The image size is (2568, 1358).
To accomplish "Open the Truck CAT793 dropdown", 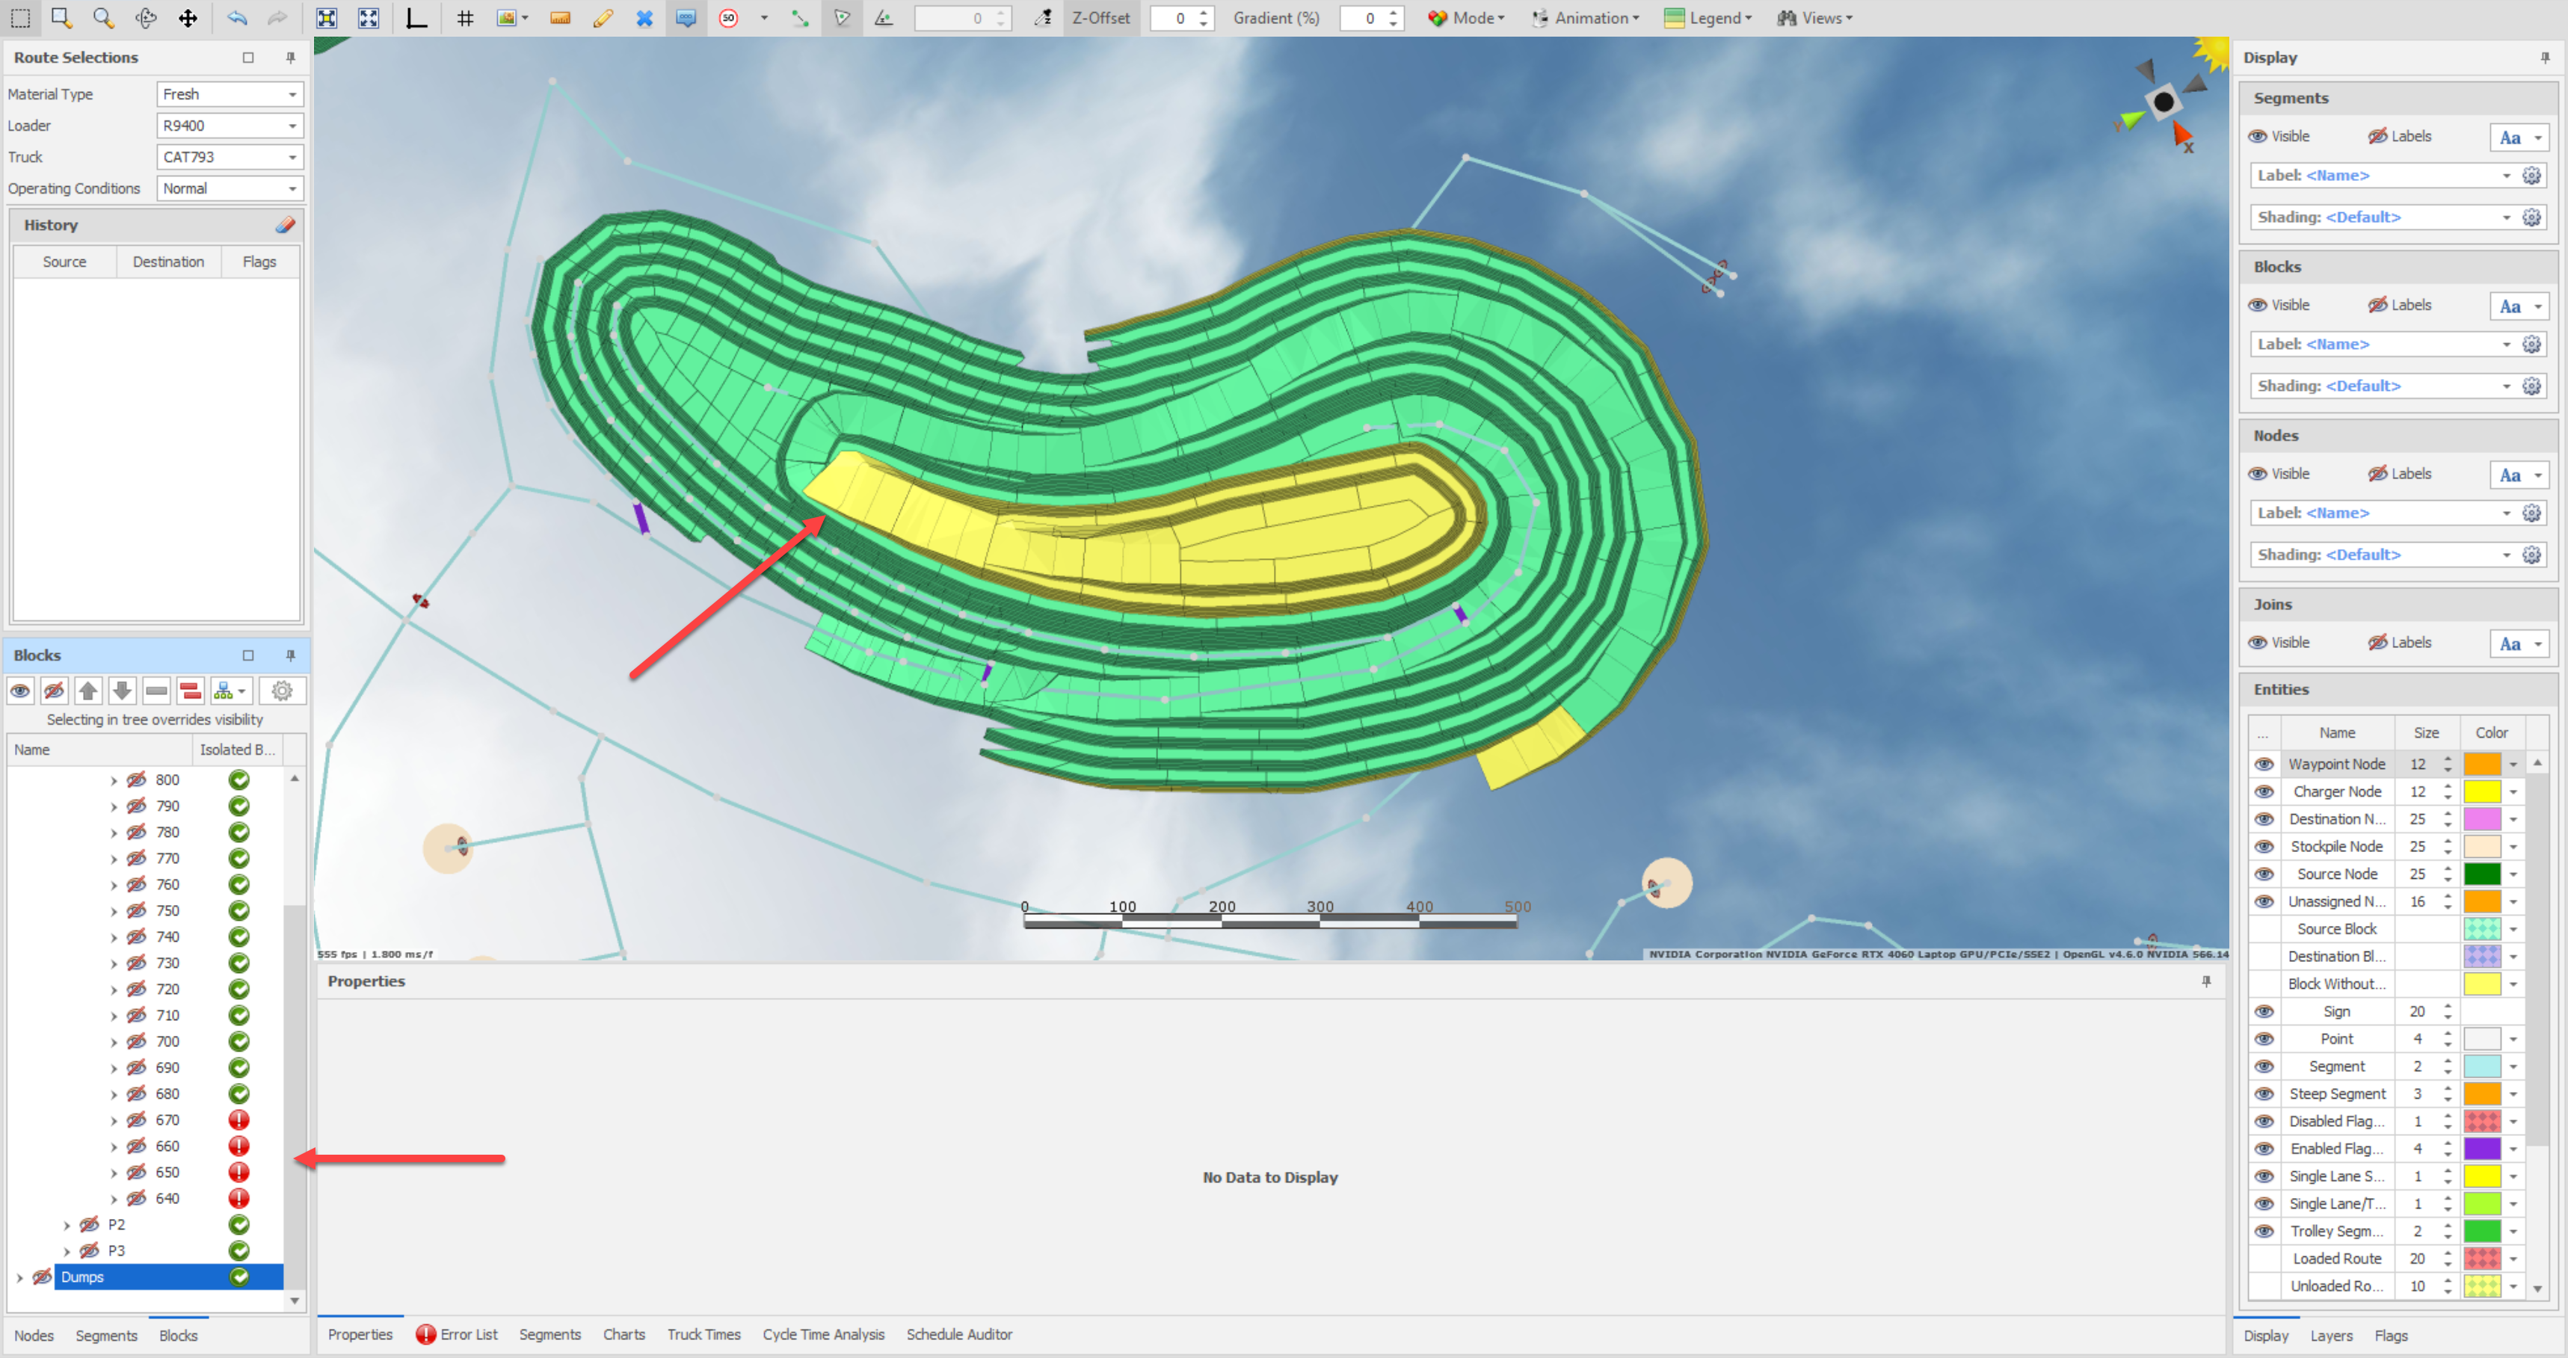I will [x=292, y=158].
